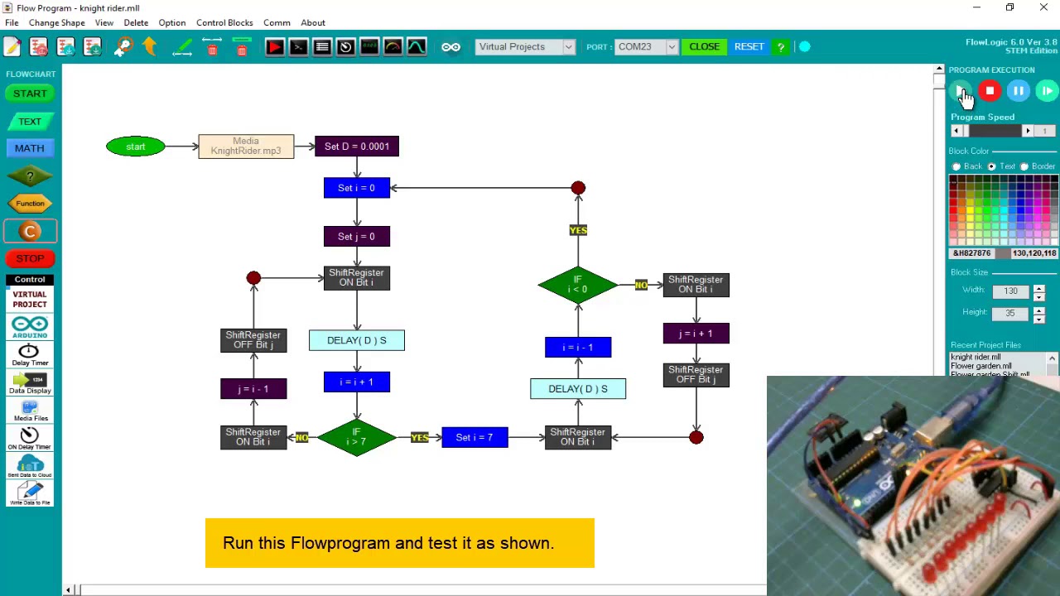Open the digital display toolbar icon

pyautogui.click(x=369, y=47)
